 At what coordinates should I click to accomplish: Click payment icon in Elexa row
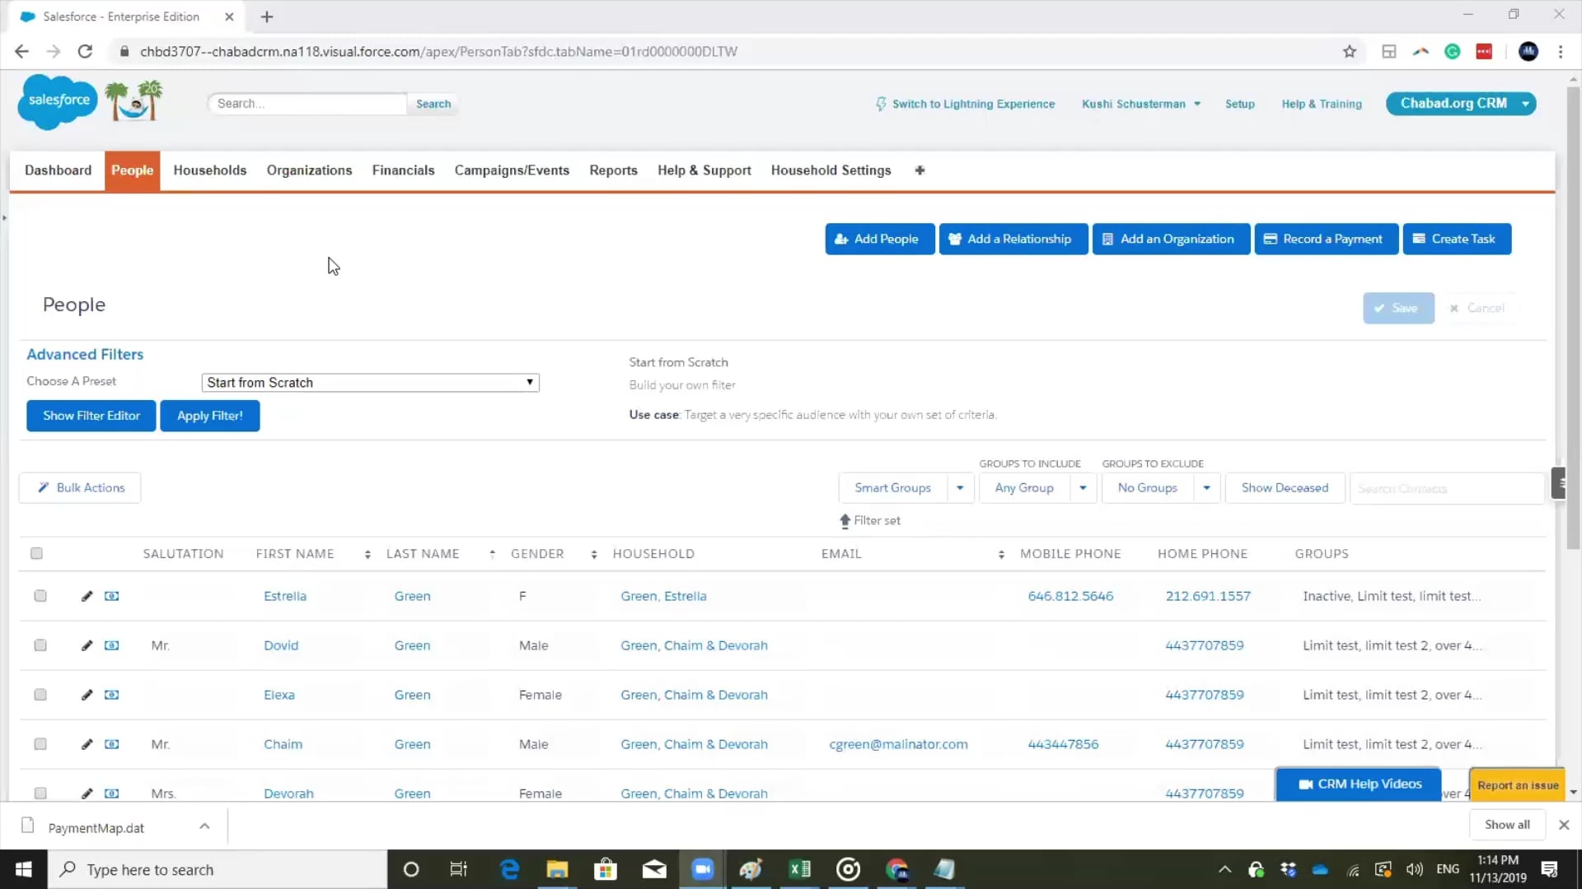coord(112,695)
